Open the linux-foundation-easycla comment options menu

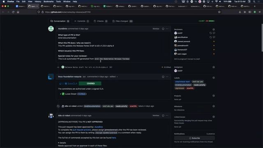point(167,77)
